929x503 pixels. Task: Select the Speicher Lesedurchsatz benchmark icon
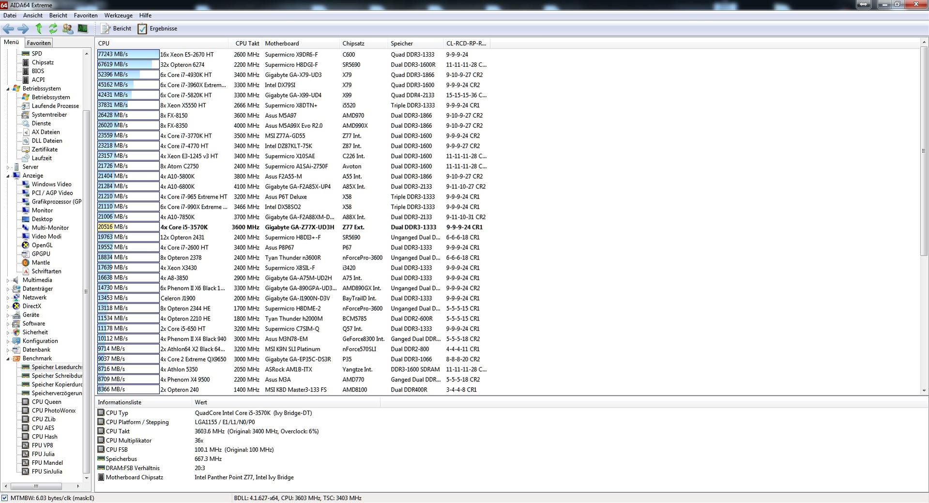[26, 367]
